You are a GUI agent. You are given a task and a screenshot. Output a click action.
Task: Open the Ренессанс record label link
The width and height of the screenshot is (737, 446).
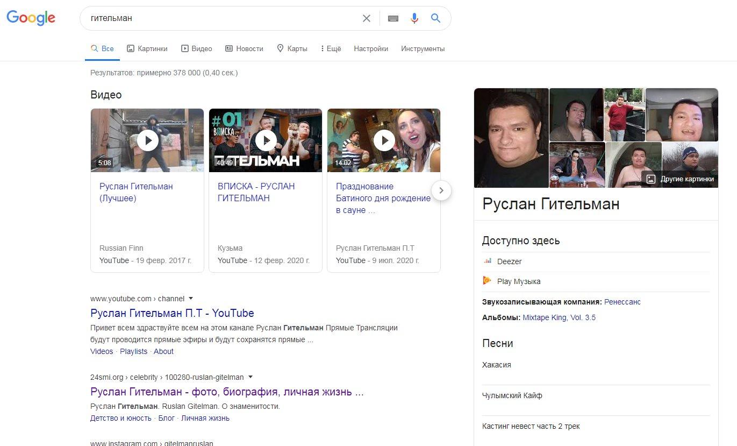coord(622,302)
